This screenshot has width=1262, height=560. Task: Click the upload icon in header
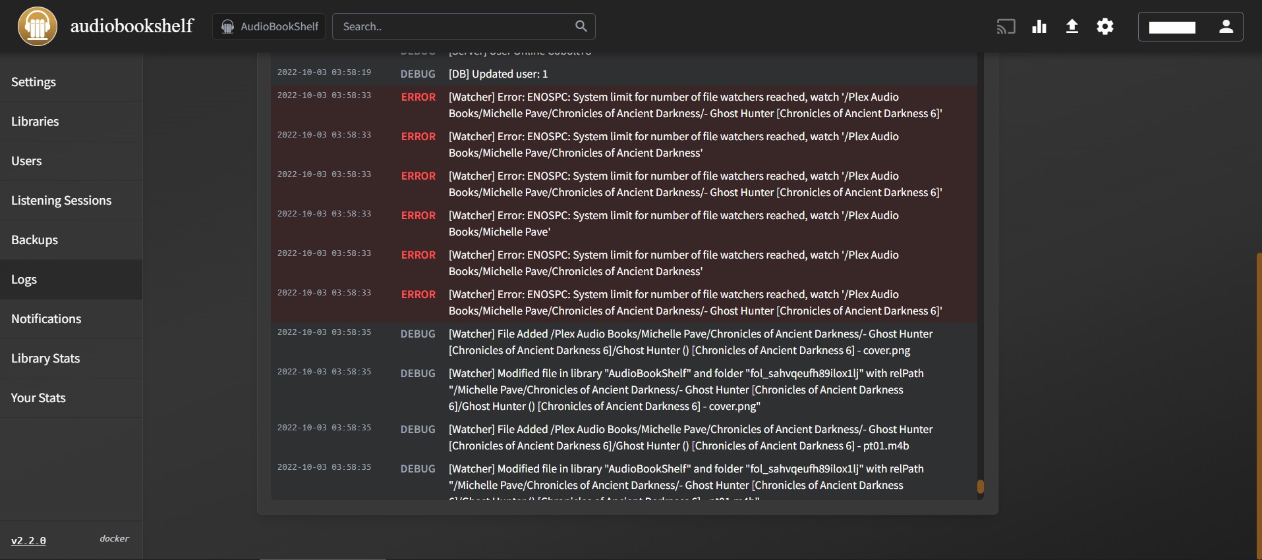click(1072, 26)
